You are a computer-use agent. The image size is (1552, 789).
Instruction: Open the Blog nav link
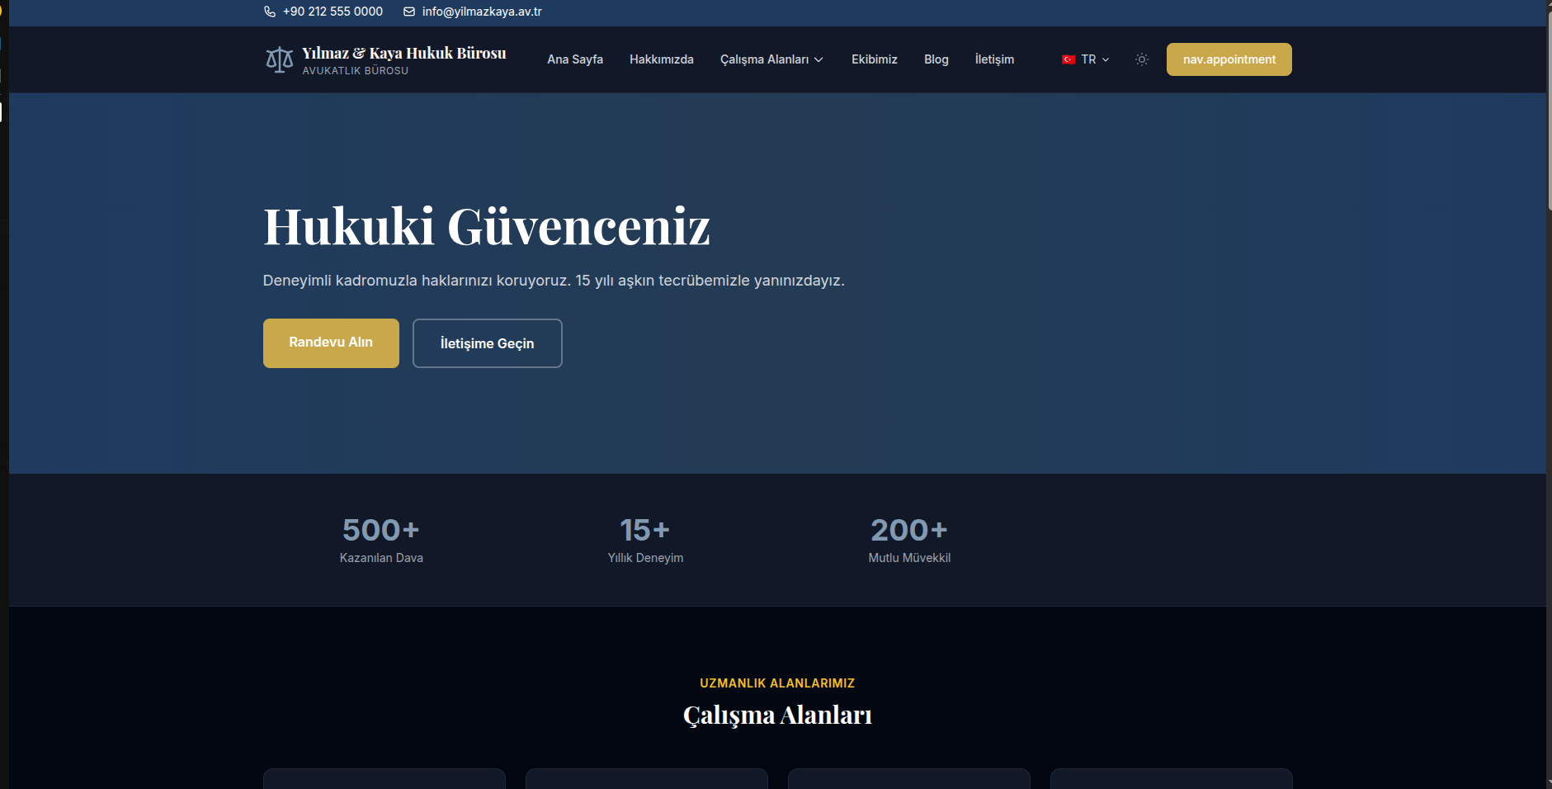(936, 59)
